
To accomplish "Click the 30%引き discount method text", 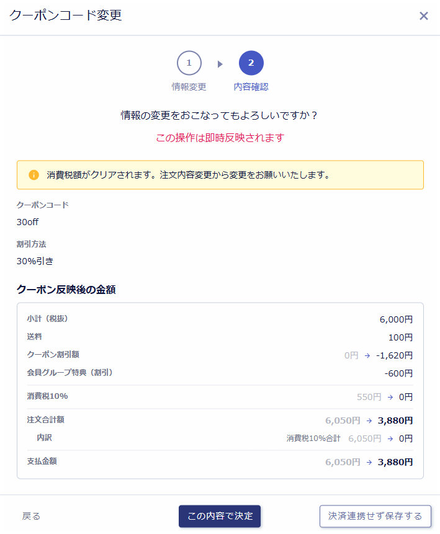I will tap(31, 261).
